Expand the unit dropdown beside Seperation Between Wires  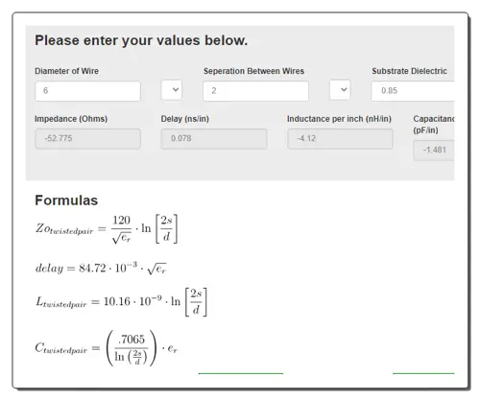tap(340, 90)
